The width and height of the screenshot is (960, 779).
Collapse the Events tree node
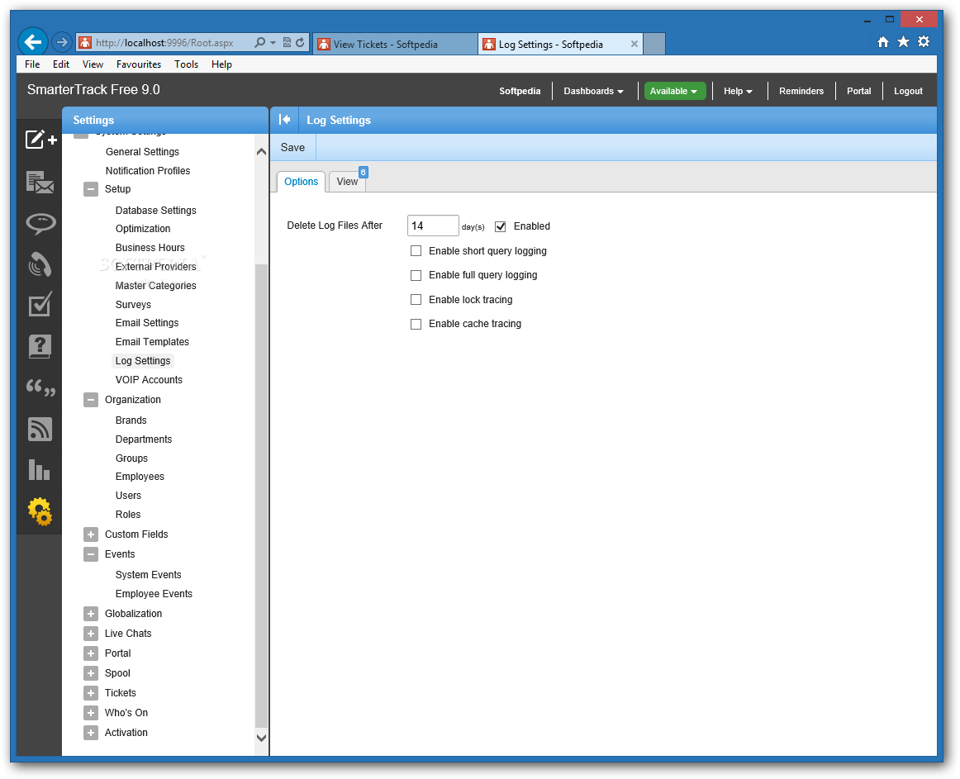91,554
